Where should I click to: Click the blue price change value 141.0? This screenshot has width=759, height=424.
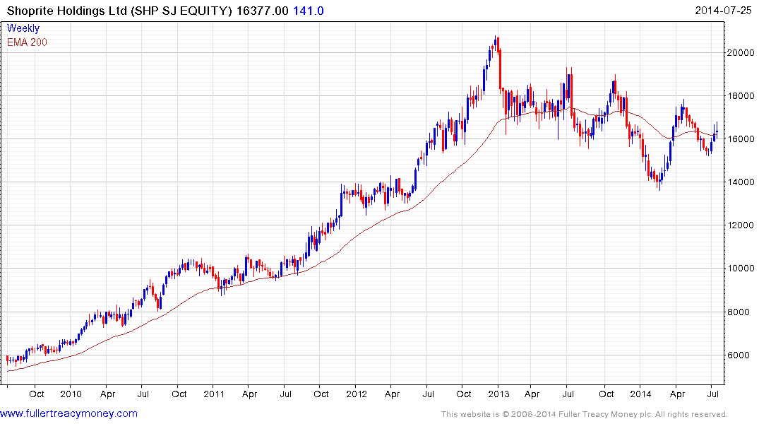pyautogui.click(x=309, y=11)
